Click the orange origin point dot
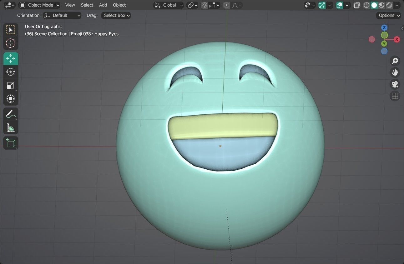 click(220, 146)
